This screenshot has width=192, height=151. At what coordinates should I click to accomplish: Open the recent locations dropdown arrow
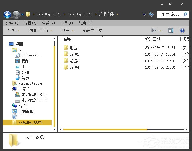[x=22, y=14]
